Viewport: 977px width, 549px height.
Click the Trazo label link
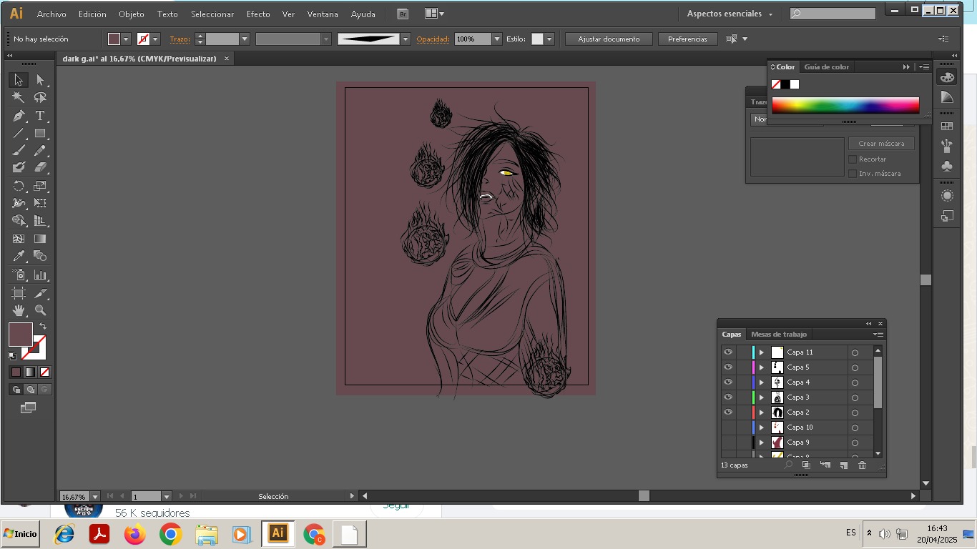click(x=180, y=39)
